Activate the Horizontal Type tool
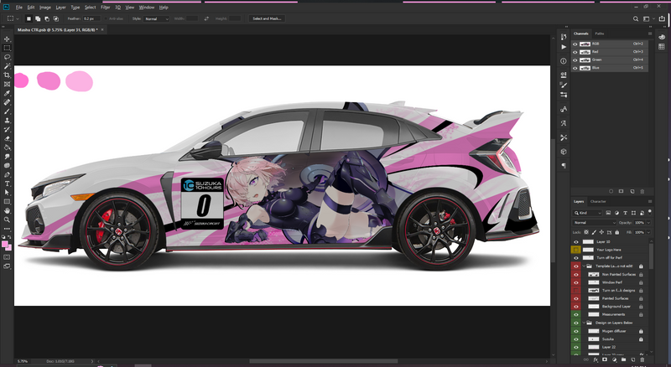This screenshot has height=367, width=671. click(8, 183)
